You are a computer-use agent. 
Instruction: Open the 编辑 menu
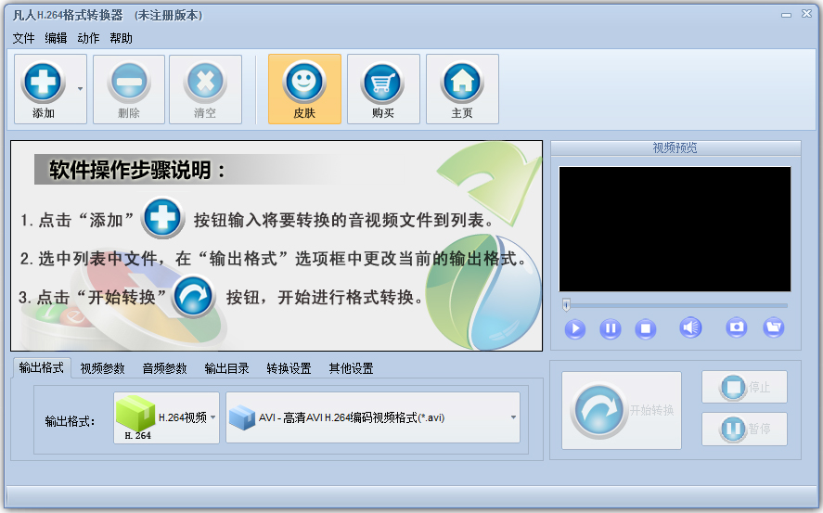(56, 38)
